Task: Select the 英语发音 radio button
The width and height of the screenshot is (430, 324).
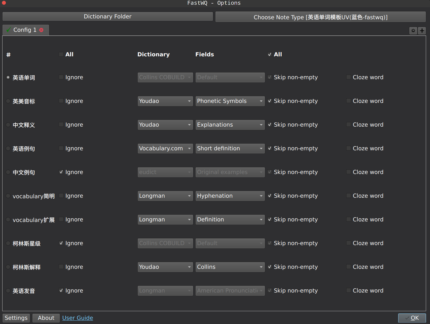Action: 8,291
